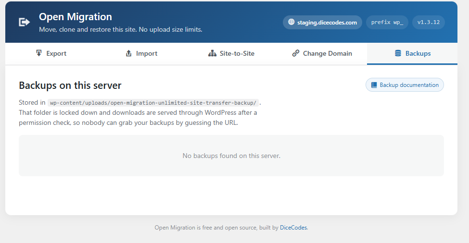The height and width of the screenshot is (243, 469).
Task: Click the Backups database icon
Action: (x=398, y=53)
